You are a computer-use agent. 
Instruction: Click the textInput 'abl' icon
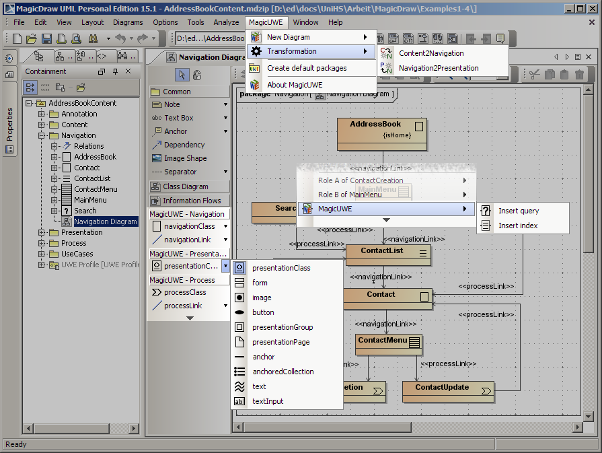tap(239, 401)
